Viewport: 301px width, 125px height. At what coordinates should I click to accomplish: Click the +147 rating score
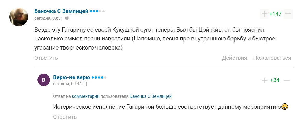(x=276, y=14)
